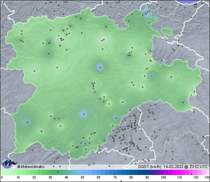Click the diamond marker on the pink scale near 118

pyautogui.click(x=191, y=174)
